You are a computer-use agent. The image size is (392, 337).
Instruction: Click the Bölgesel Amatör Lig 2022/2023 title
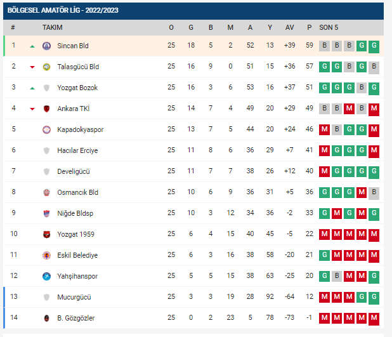pyautogui.click(x=63, y=11)
